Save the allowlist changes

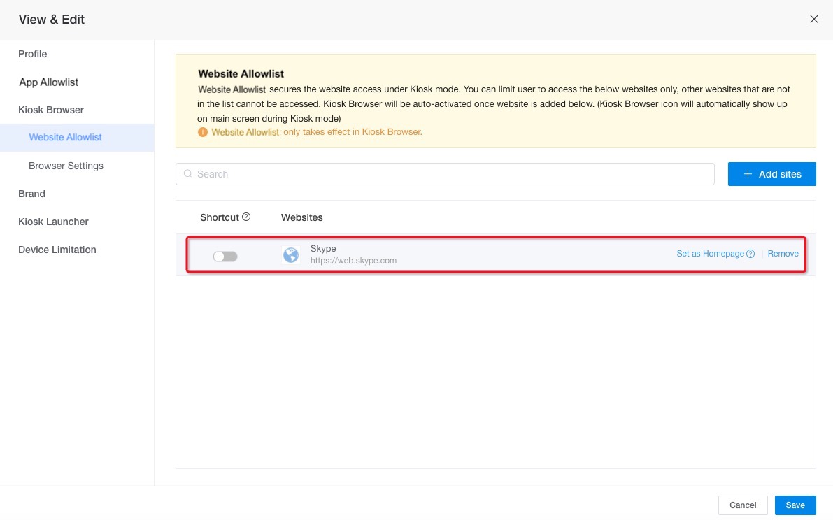coord(795,505)
